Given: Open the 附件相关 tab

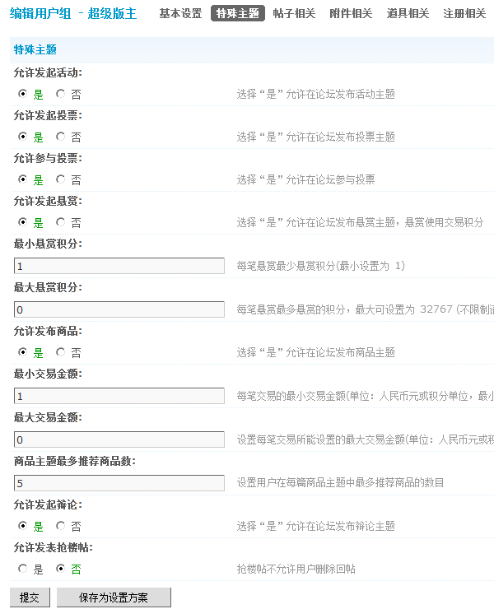Looking at the screenshot, I should point(351,14).
